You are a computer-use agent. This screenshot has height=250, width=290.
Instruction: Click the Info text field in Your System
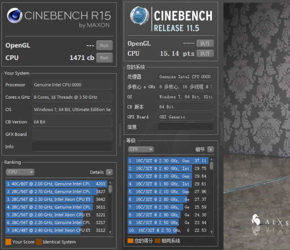pos(72,147)
